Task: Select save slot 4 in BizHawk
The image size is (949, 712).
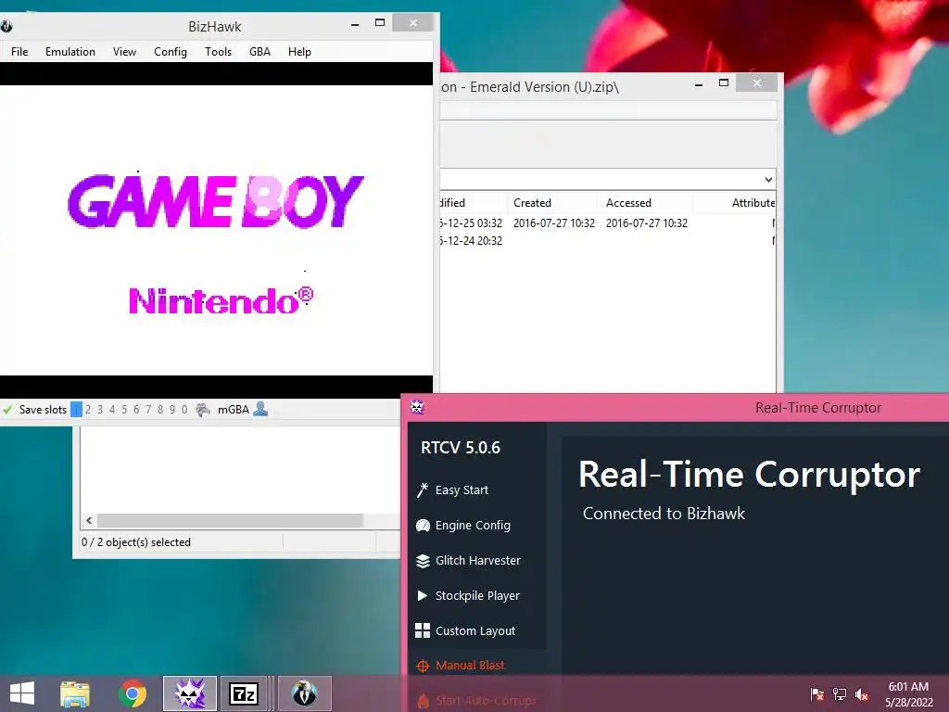Action: tap(112, 409)
